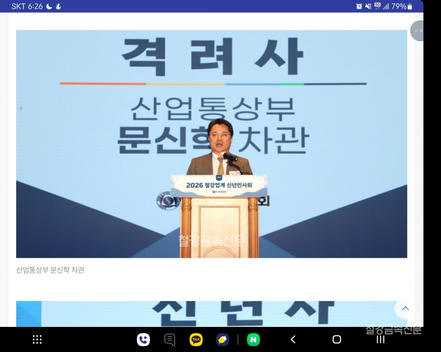Tap the 79% battery indicator
Image resolution: width=441 pixels, height=352 pixels.
tap(402, 6)
